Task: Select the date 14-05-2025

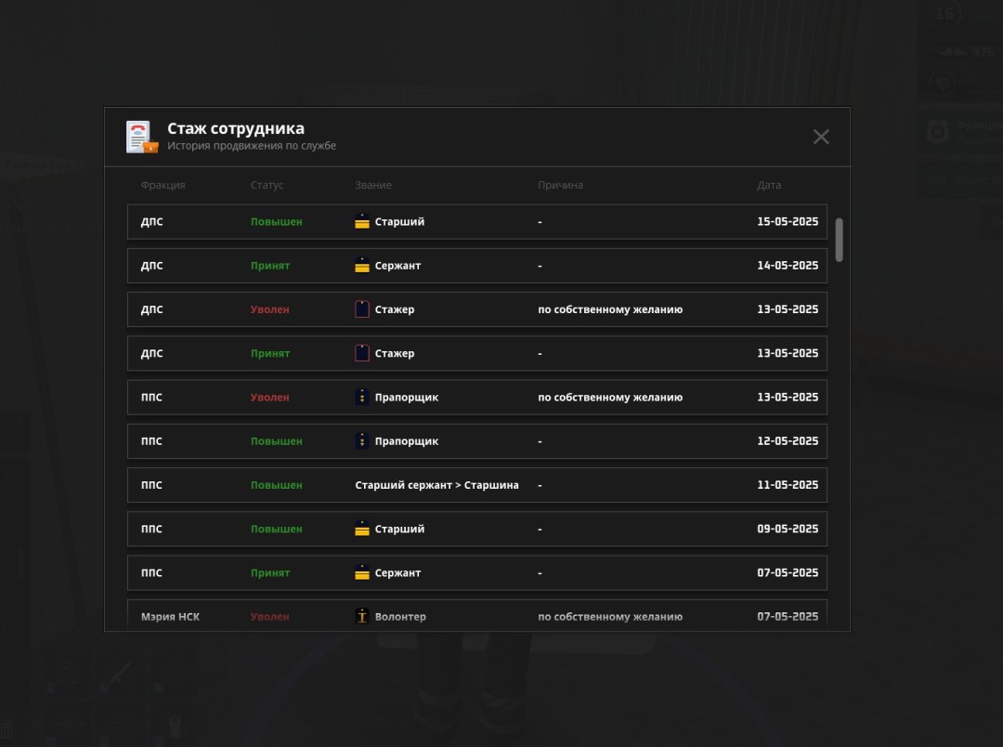Action: [788, 266]
